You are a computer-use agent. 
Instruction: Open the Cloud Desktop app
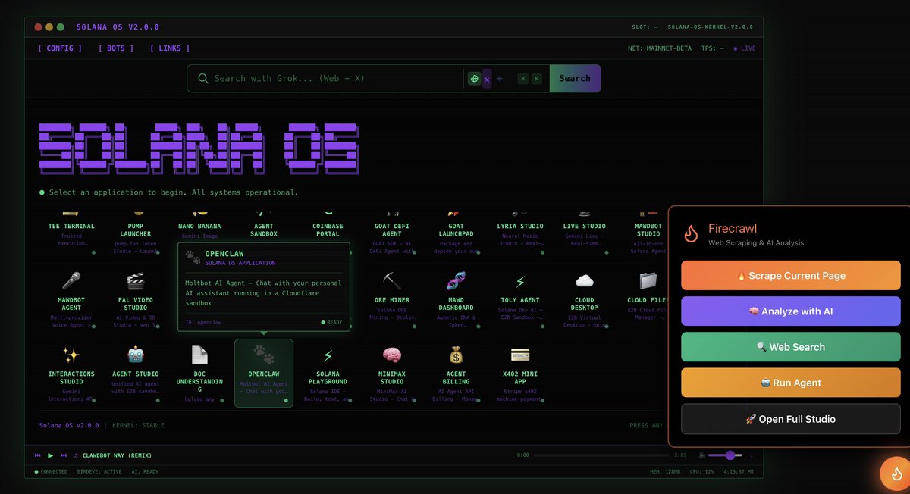(x=584, y=299)
